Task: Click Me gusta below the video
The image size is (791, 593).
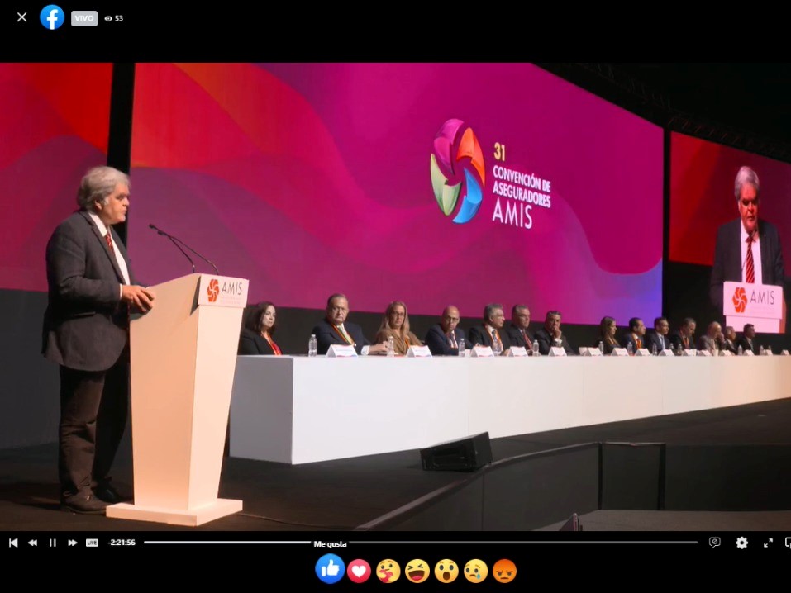Action: point(329,543)
